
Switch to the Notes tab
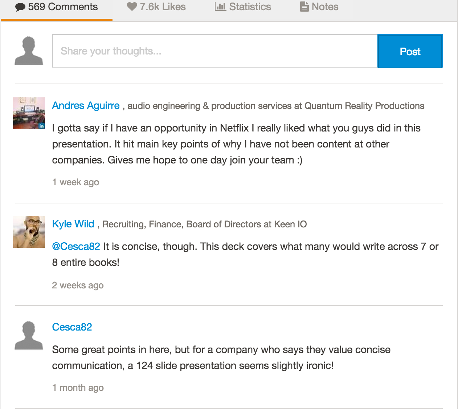pos(319,7)
